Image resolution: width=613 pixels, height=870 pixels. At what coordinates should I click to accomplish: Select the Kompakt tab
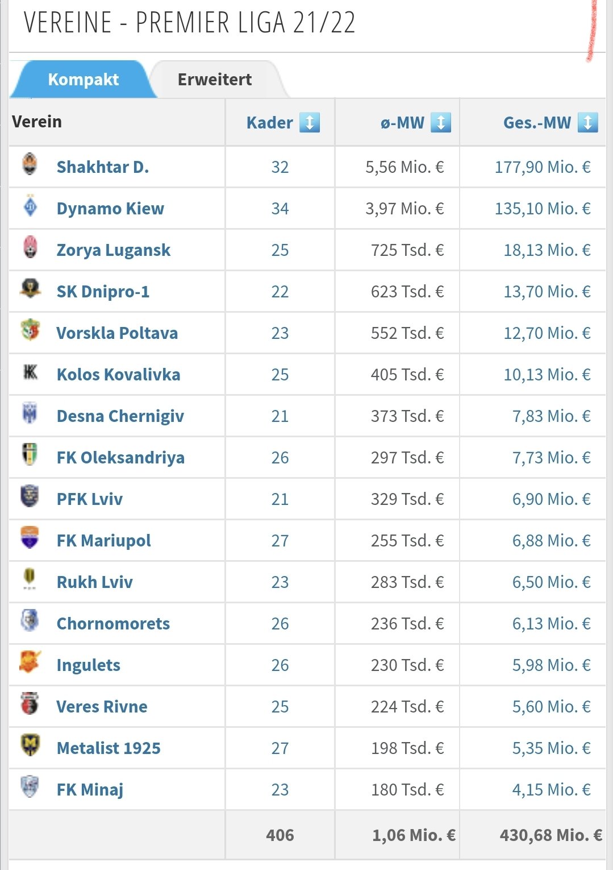point(84,80)
